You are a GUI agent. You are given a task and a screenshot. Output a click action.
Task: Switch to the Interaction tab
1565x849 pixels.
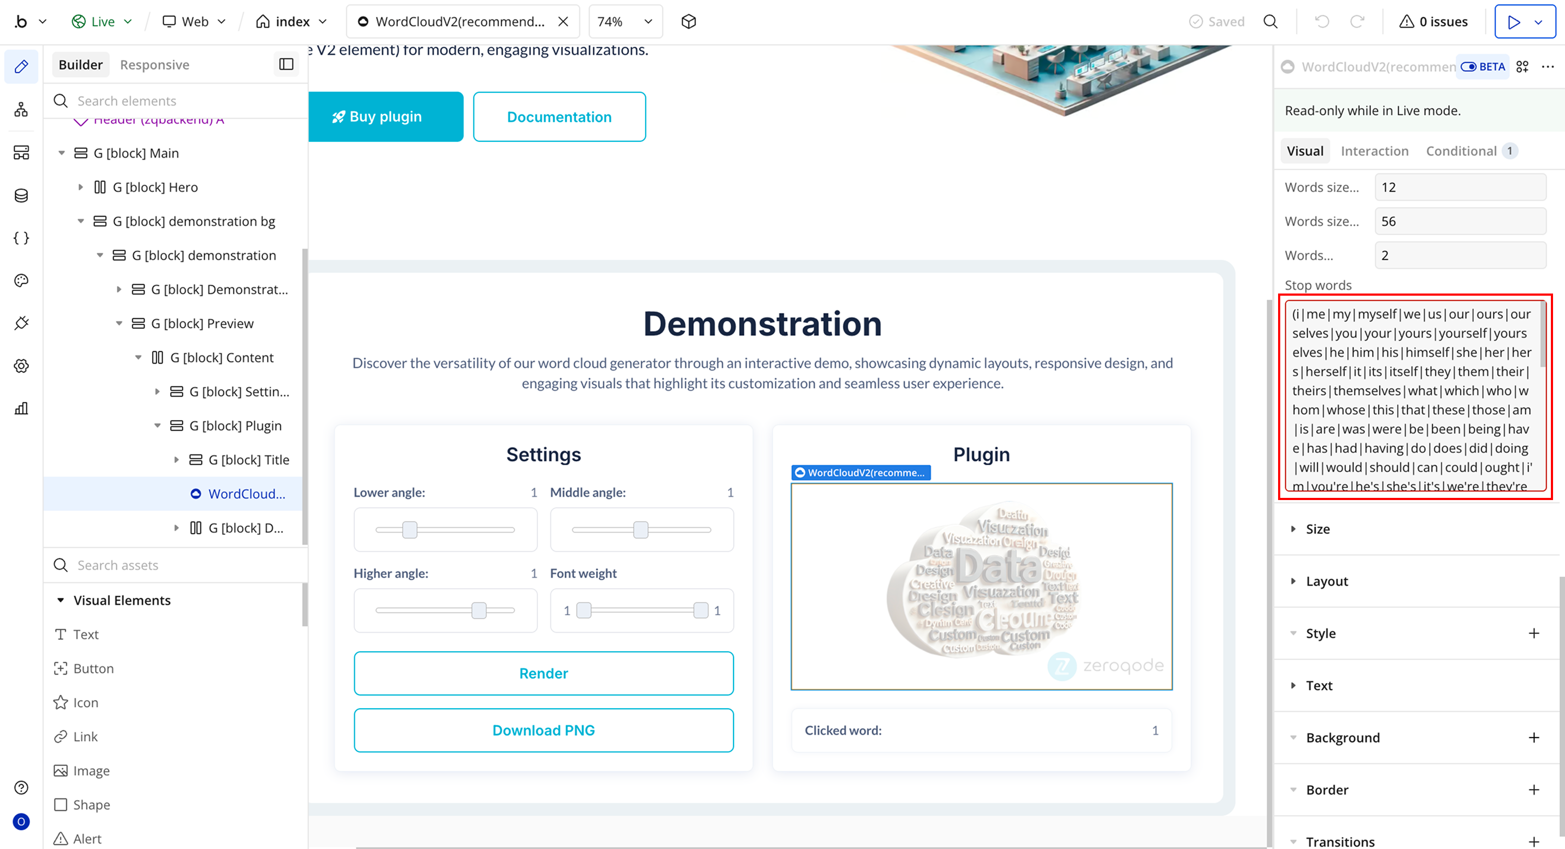[1374, 151]
